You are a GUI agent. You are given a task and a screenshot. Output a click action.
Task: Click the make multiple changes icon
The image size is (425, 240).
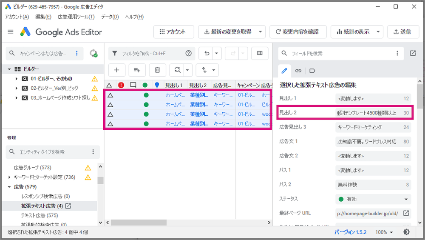point(137,70)
